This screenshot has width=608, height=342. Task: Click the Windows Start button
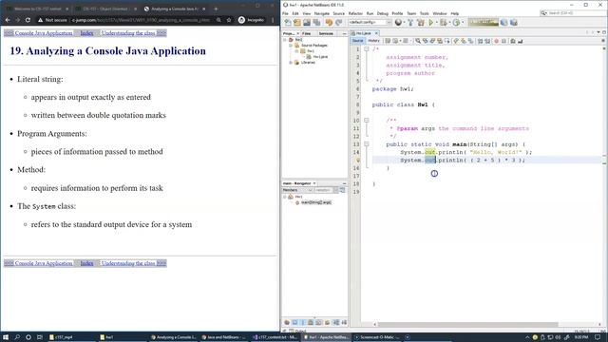tap(6, 337)
